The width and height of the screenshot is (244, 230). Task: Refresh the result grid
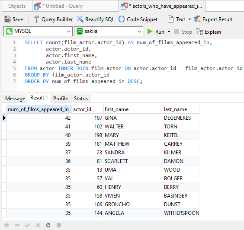coord(48,225)
